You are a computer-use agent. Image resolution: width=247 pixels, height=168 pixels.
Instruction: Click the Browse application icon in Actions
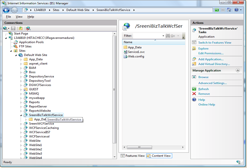pos(194,77)
